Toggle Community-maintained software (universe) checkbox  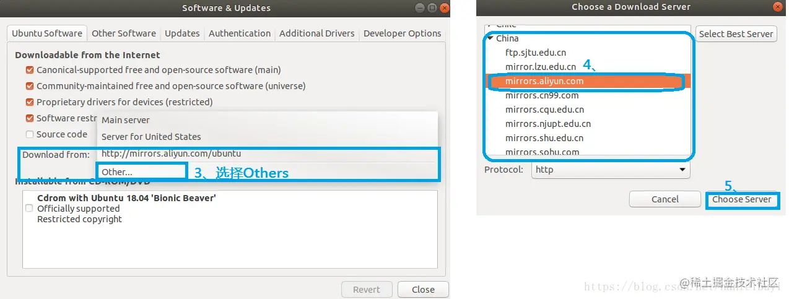[30, 86]
